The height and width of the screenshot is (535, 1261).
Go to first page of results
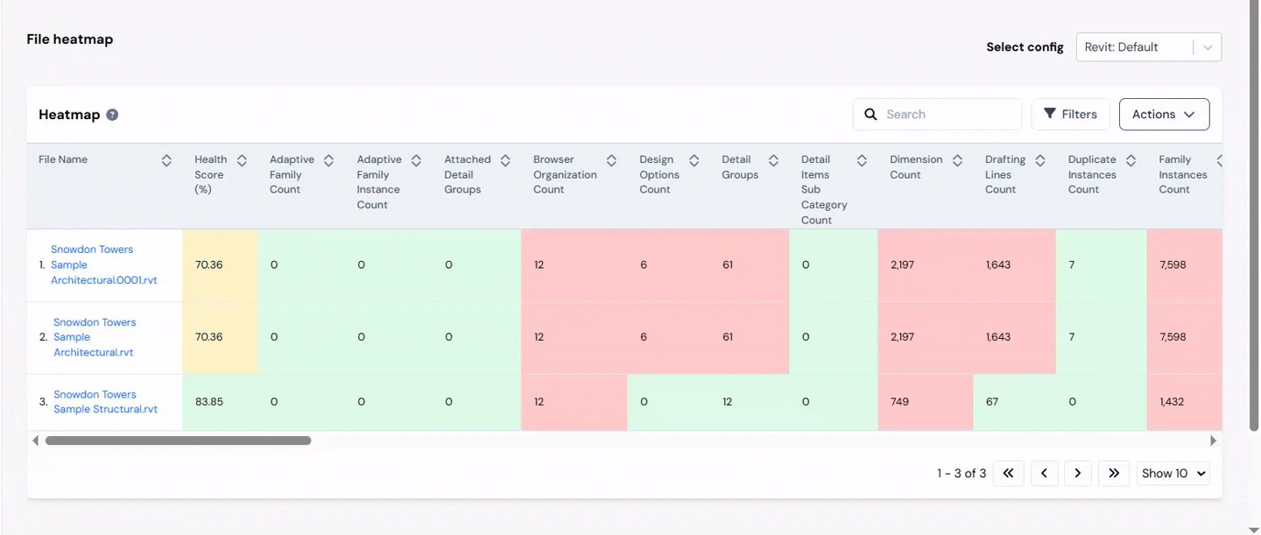pos(1008,473)
